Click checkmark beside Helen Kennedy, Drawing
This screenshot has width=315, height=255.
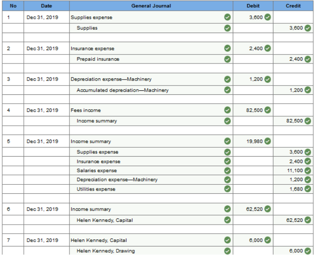(228, 251)
